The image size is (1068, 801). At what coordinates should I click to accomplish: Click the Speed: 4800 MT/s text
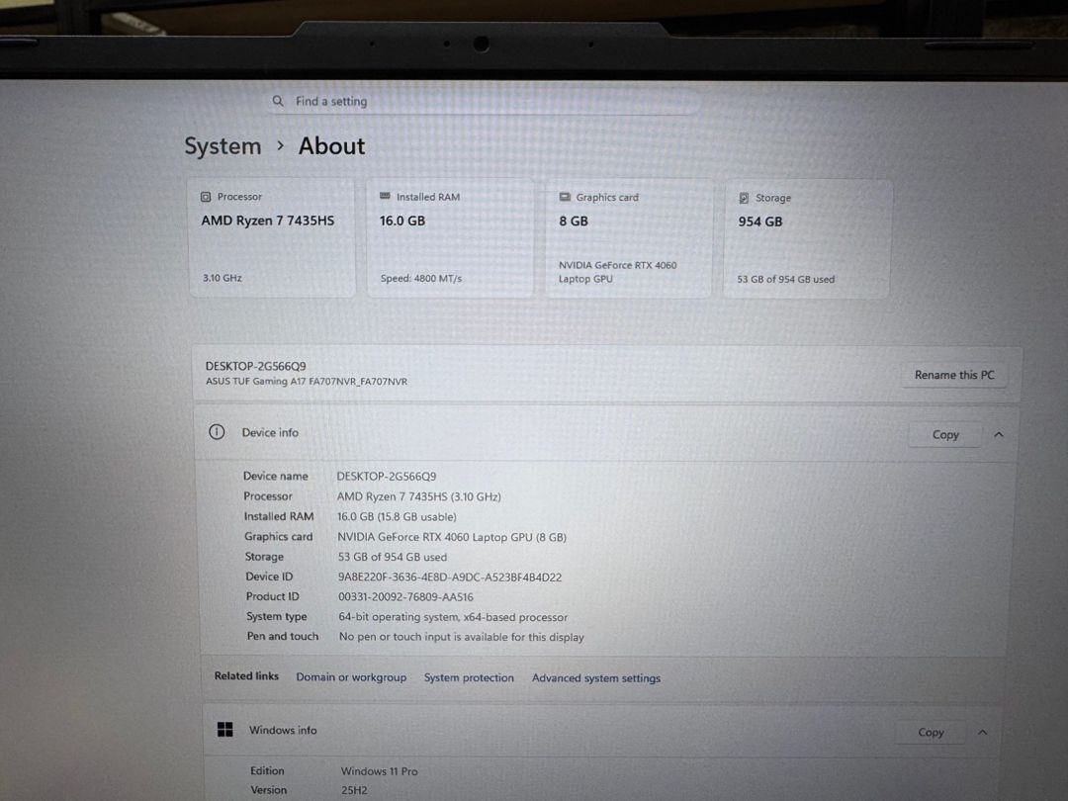coord(421,279)
